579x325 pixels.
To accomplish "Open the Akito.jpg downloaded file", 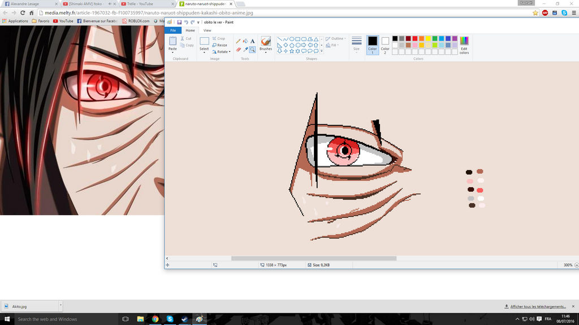I will [x=29, y=306].
